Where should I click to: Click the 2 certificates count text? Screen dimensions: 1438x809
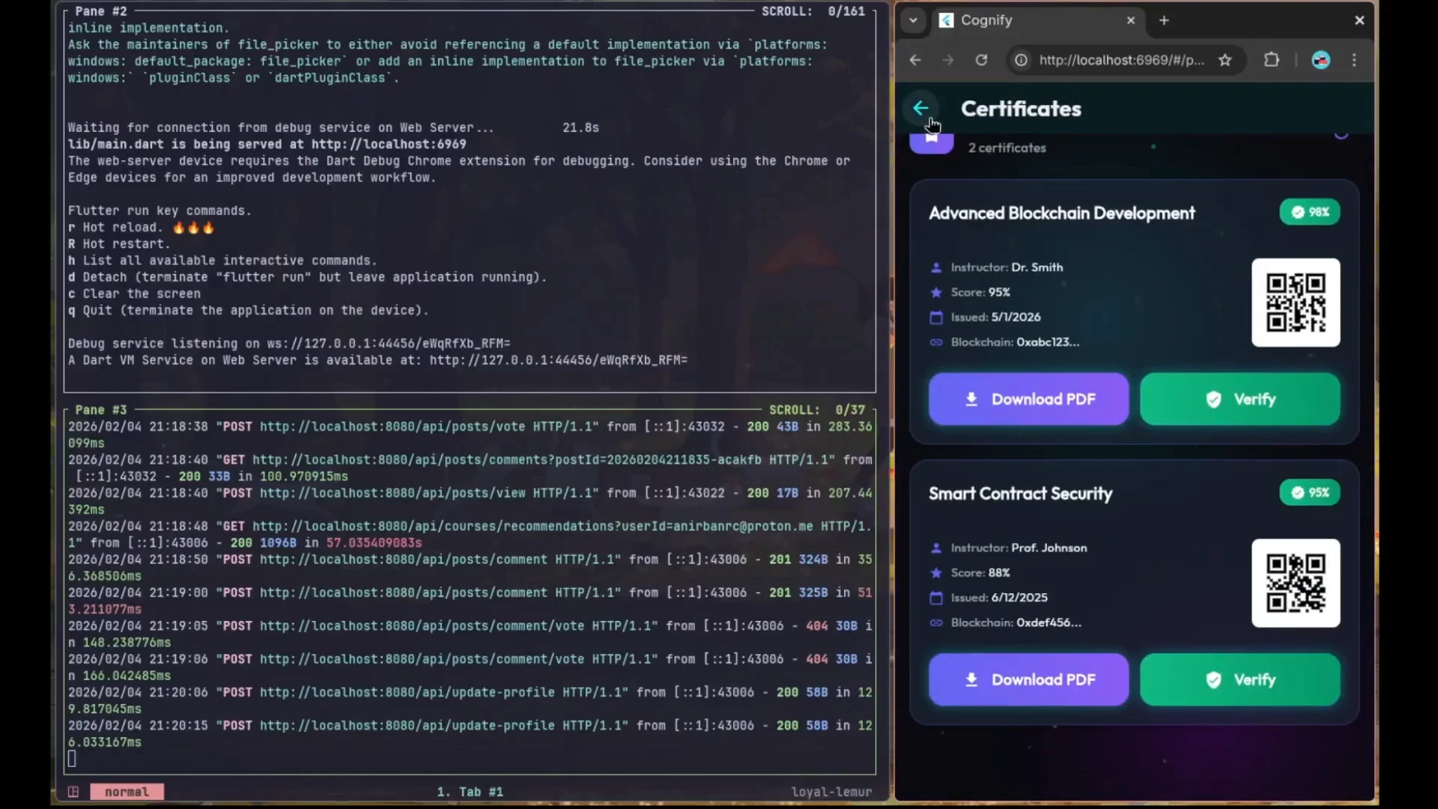(1007, 148)
